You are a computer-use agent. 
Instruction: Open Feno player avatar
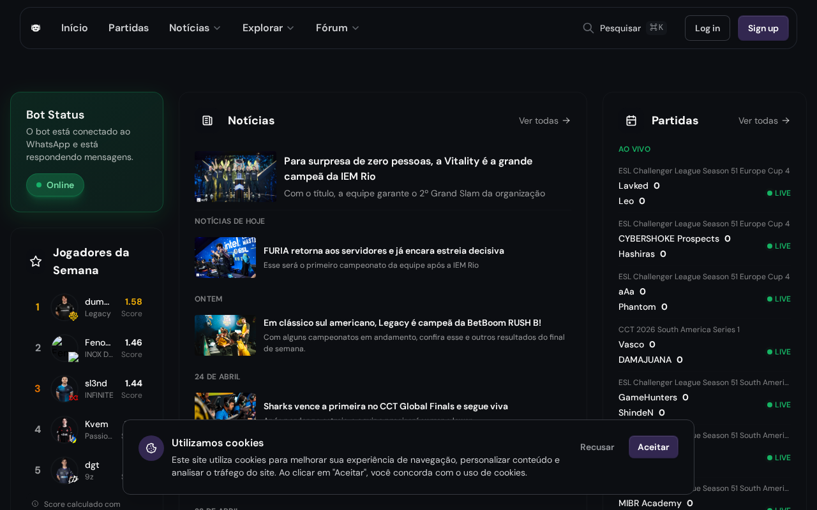point(64,348)
